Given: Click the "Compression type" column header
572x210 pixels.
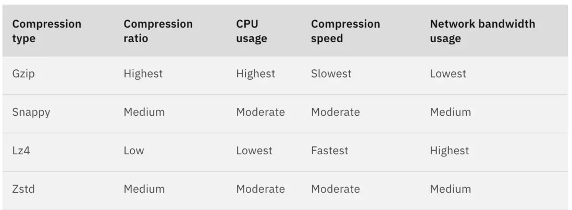Looking at the screenshot, I should coord(46,31).
